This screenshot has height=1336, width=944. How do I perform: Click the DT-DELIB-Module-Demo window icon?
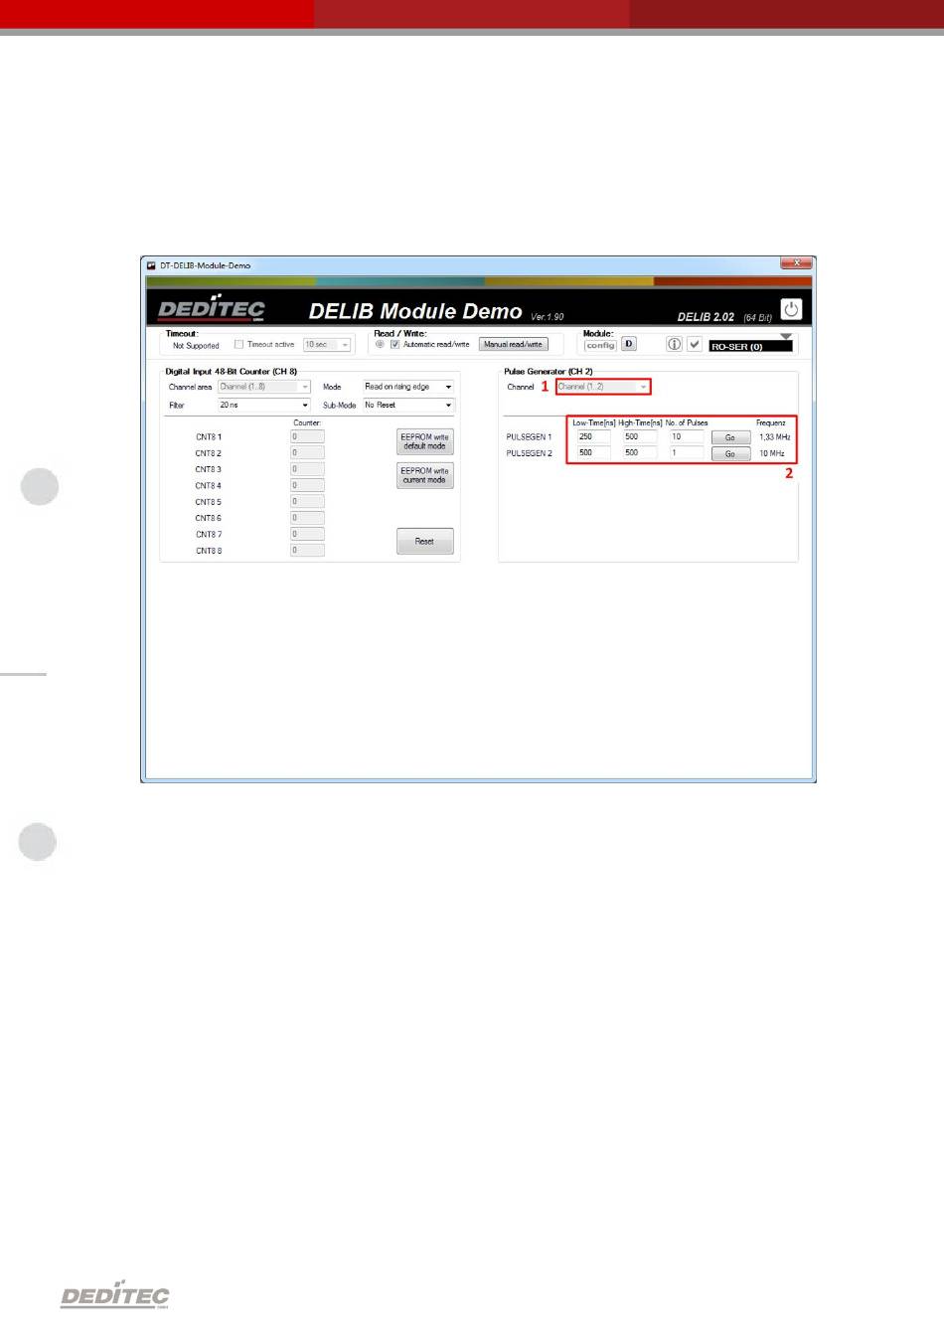point(152,265)
